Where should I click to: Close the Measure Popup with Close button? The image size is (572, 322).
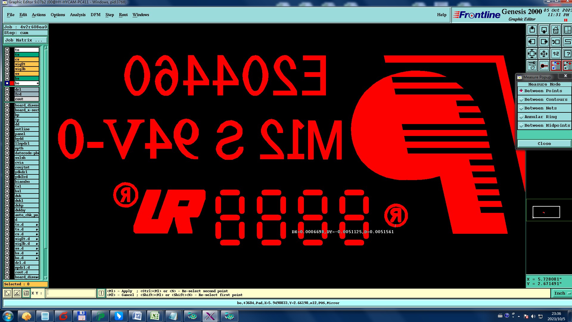click(544, 144)
